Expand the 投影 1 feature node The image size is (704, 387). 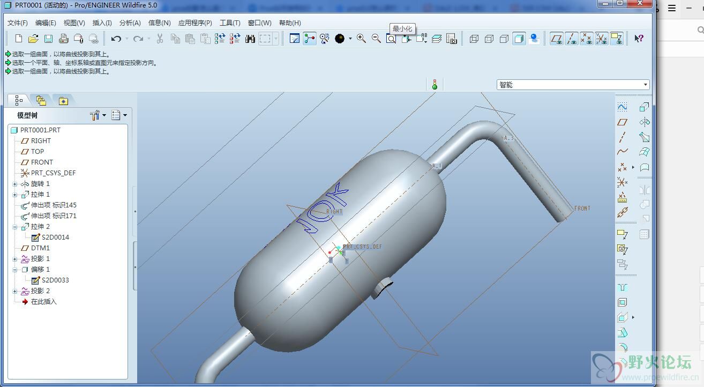point(15,259)
